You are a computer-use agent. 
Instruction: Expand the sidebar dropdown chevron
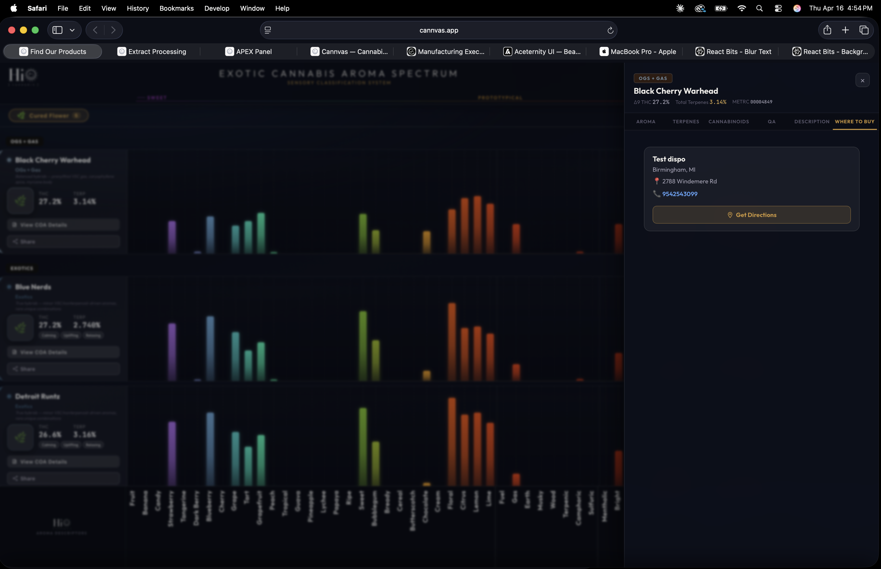(x=72, y=30)
